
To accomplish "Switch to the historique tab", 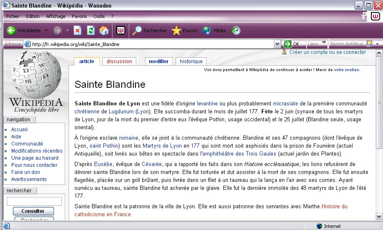I will click(x=191, y=61).
